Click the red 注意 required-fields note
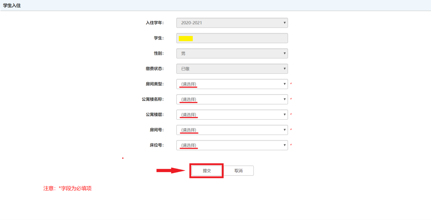The image size is (431, 220). click(x=67, y=188)
